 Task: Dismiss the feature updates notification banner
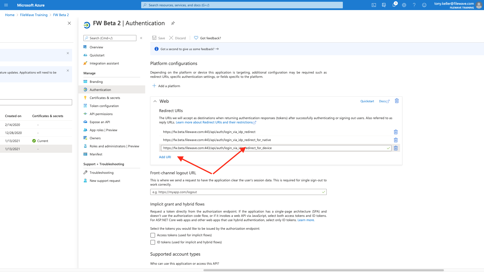pos(68,71)
